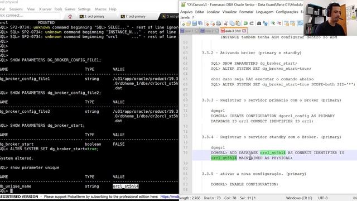Image resolution: width=357 pixels, height=201 pixels.
Task: Click the Close All documents icon in Notepad++
Action: [x=213, y=23]
